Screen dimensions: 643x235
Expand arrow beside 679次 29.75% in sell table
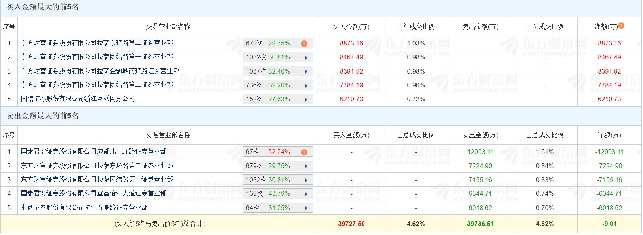306,167
